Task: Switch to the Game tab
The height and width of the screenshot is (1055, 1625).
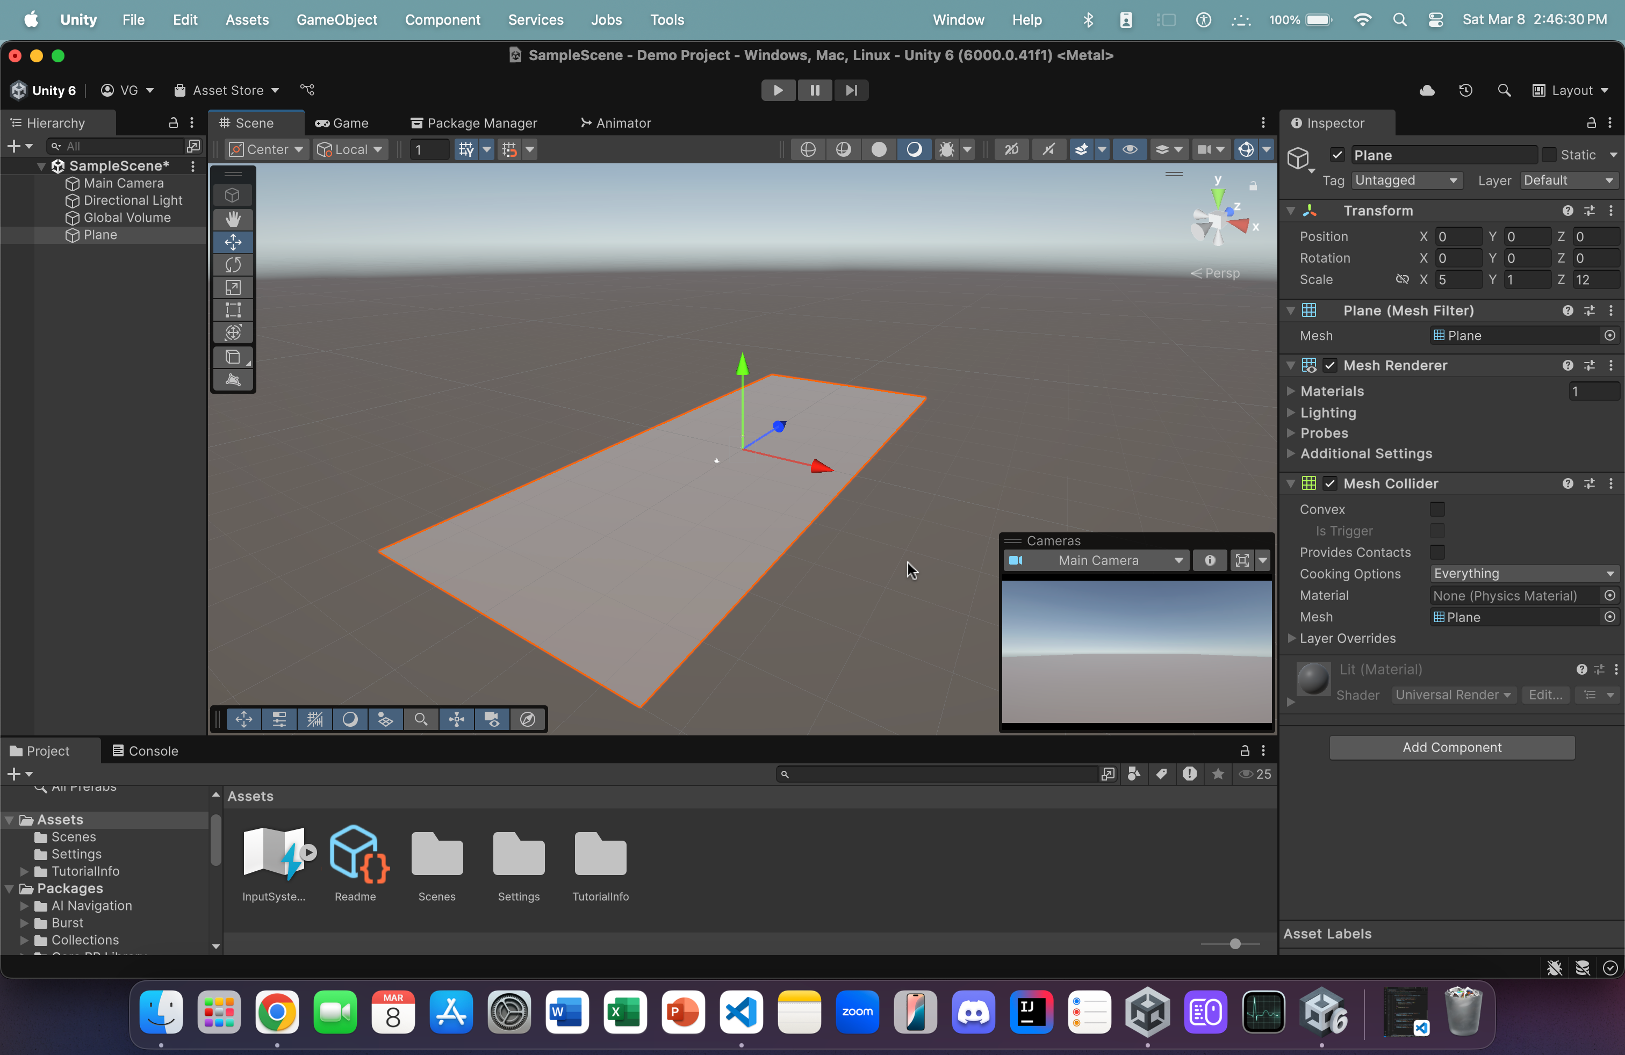Action: tap(341, 123)
